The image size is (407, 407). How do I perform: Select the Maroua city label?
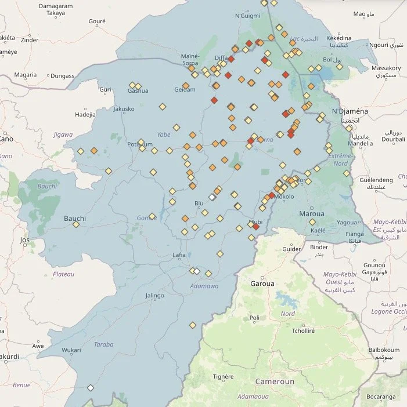[312, 214]
